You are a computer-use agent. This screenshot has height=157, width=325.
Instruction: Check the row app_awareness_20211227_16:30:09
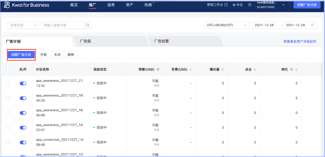click(x=8, y=113)
